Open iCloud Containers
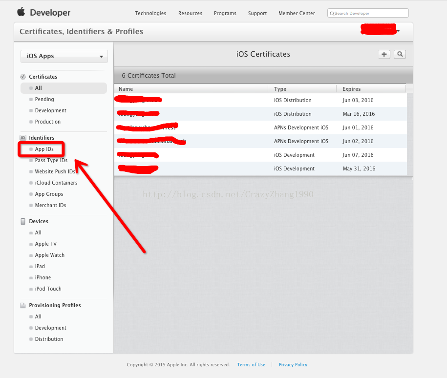Image resolution: width=447 pixels, height=378 pixels. point(56,183)
